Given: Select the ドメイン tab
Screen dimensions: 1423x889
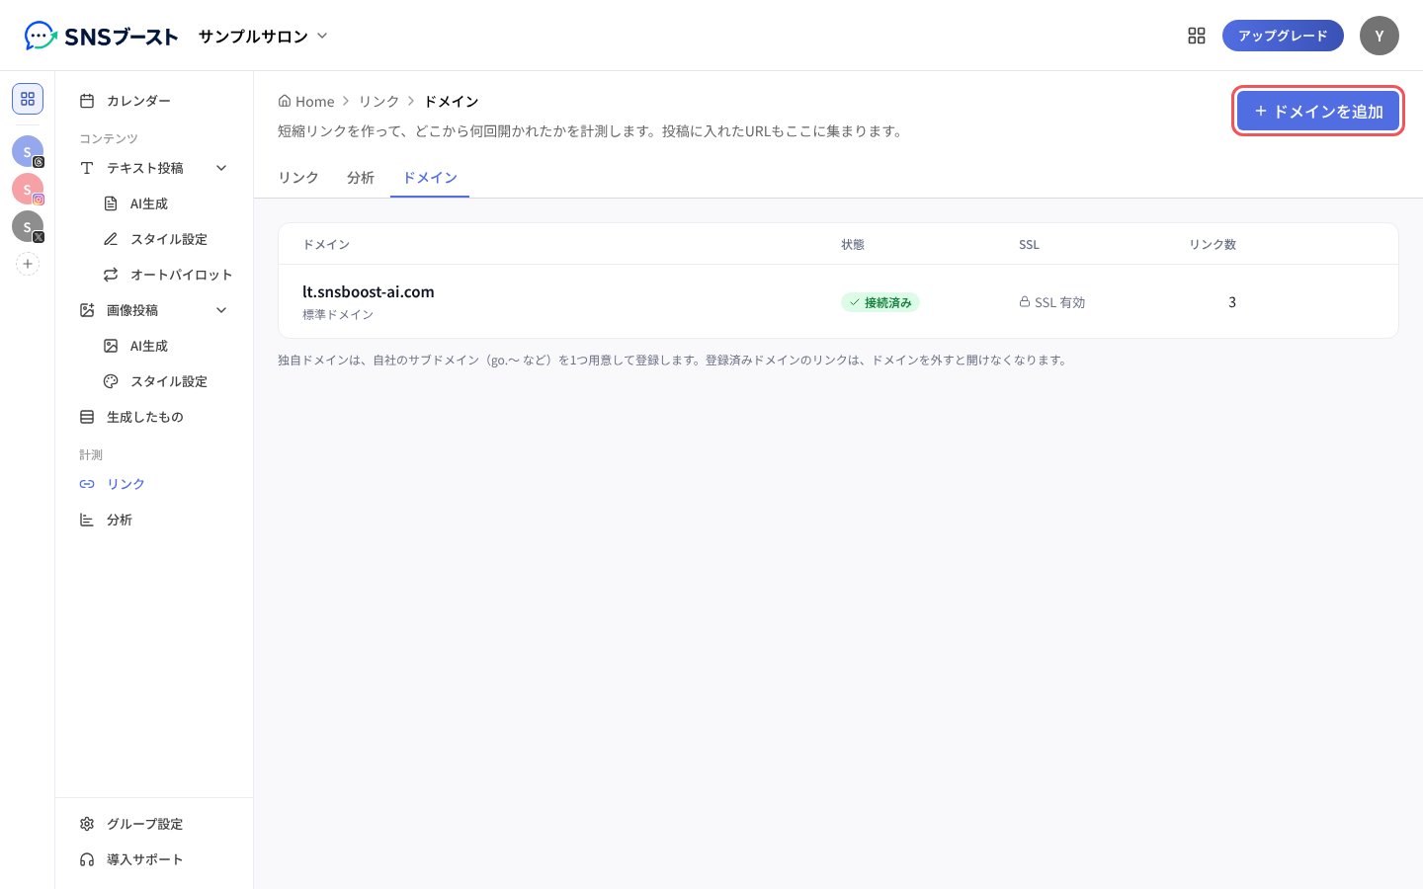Looking at the screenshot, I should [430, 178].
